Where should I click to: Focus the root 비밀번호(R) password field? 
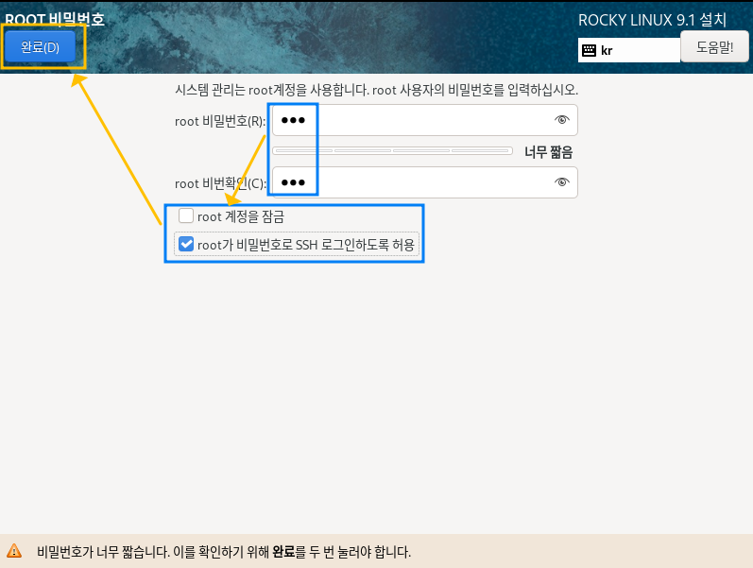click(424, 120)
